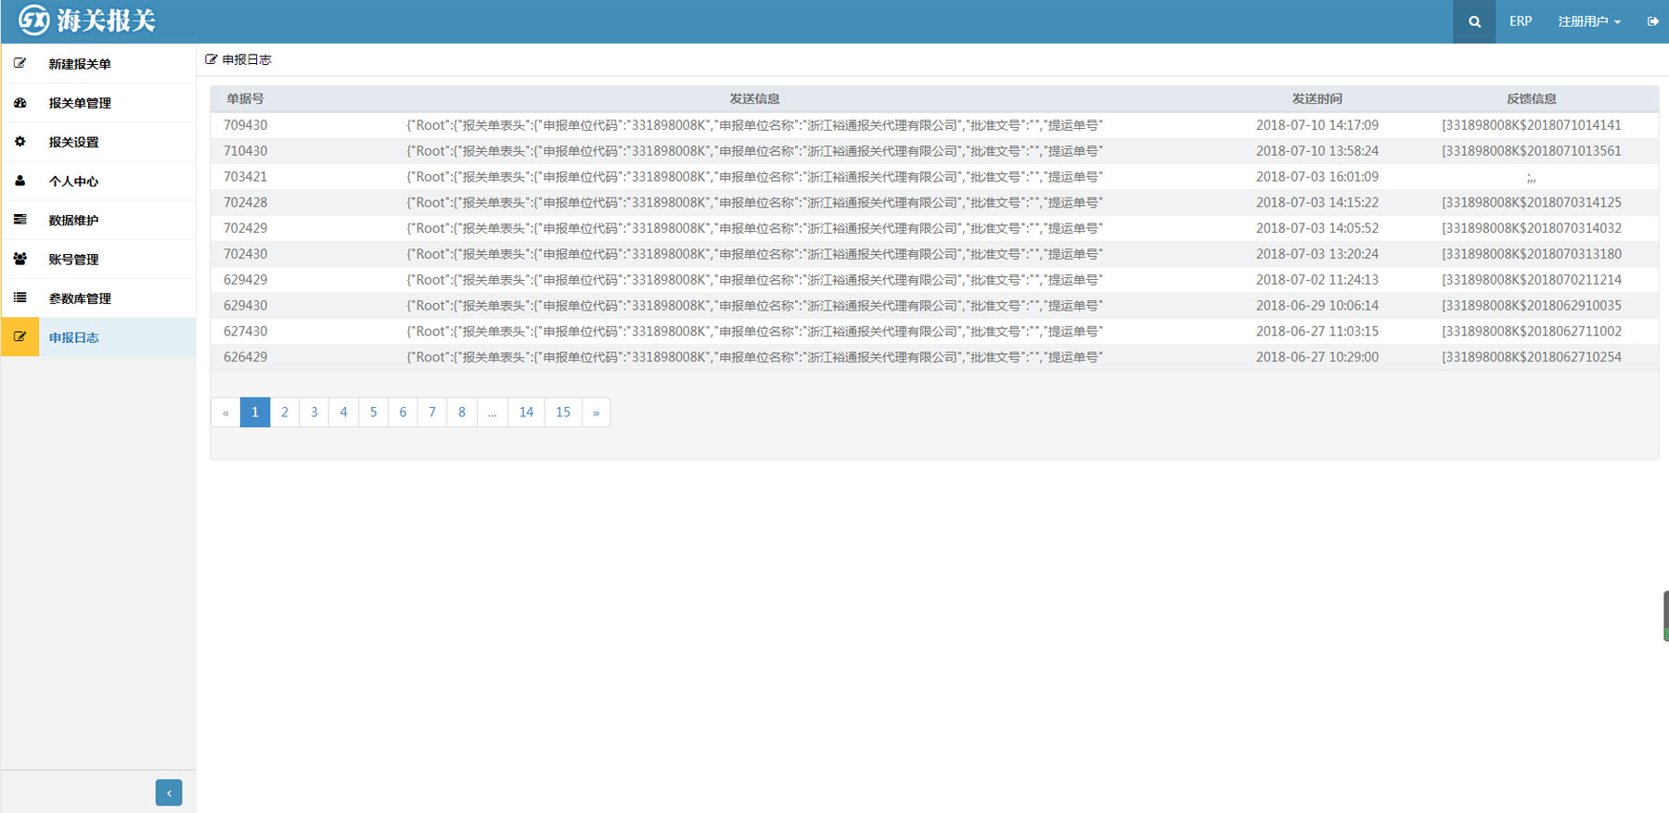Viewport: 1669px width, 813px height.
Task: Collapse the sidebar with the chevron button
Action: click(x=169, y=793)
